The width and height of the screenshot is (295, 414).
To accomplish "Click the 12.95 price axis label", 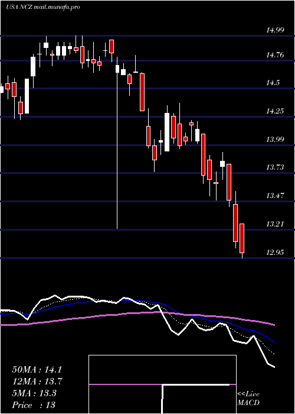I will pos(275,252).
